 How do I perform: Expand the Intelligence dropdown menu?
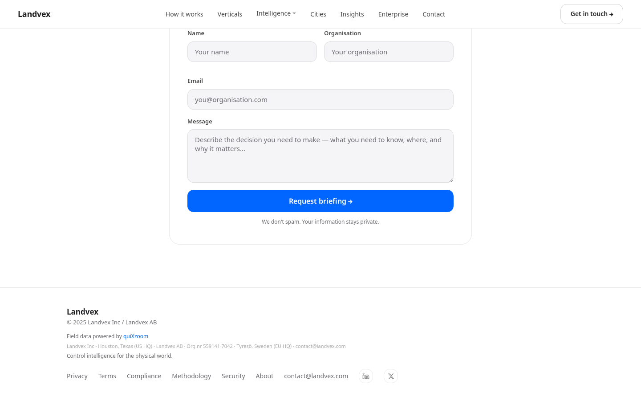click(x=276, y=13)
